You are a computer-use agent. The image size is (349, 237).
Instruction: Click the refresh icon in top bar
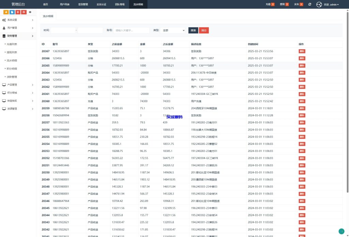(x=309, y=4)
